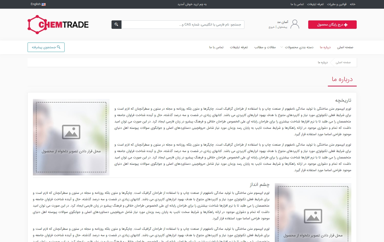Open the articles and content menu
This screenshot has width=384, height=242.
pos(265,47)
